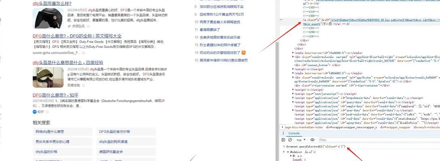Expand the hint-float-ball-right div node
The image size is (440, 161).
(x=293, y=57)
